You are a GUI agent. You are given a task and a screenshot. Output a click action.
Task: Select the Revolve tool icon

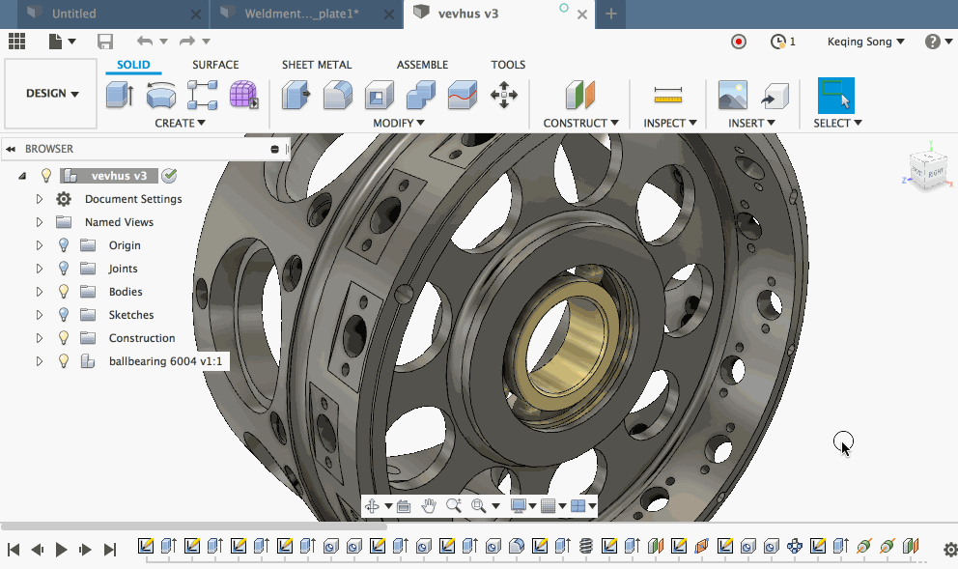[x=160, y=95]
